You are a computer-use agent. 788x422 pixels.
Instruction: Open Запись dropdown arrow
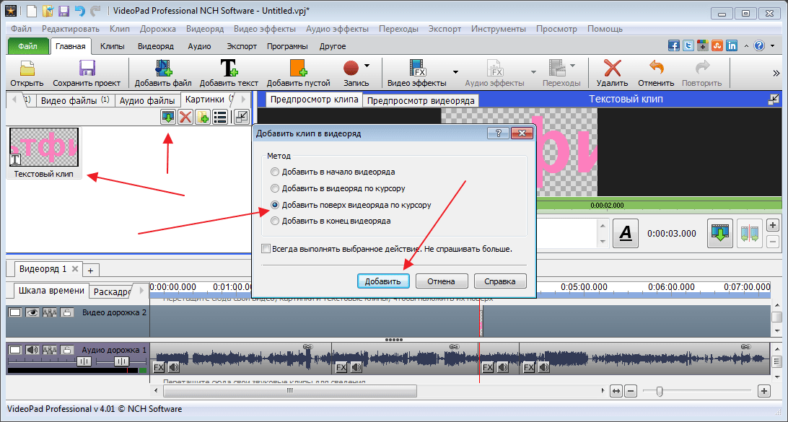tap(367, 66)
